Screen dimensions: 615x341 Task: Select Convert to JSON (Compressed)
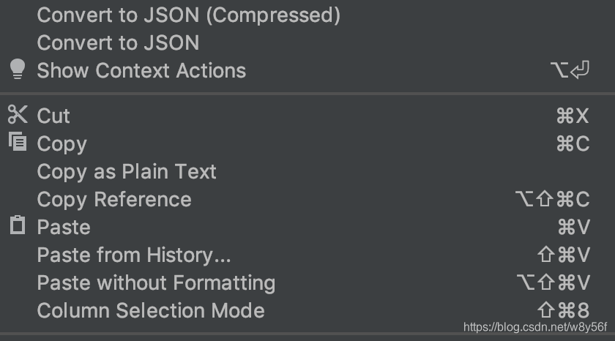(x=188, y=15)
